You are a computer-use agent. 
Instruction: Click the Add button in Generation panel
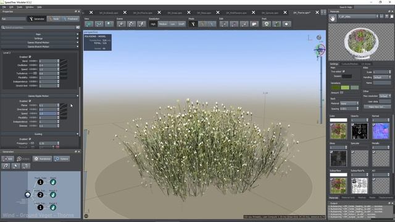pos(8,159)
